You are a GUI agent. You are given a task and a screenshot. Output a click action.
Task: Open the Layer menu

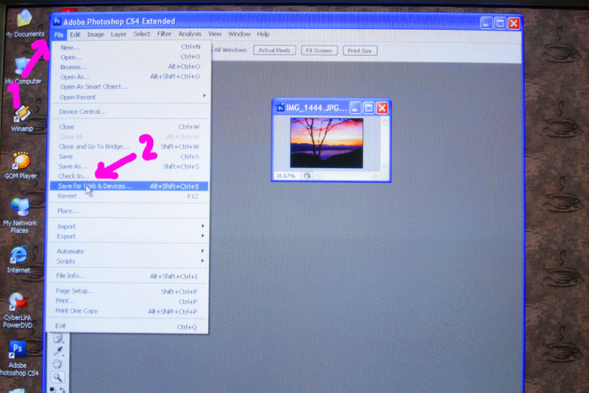pyautogui.click(x=119, y=35)
